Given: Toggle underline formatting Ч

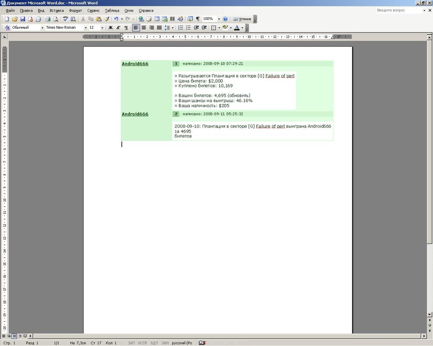Looking at the screenshot, I should pos(126,27).
